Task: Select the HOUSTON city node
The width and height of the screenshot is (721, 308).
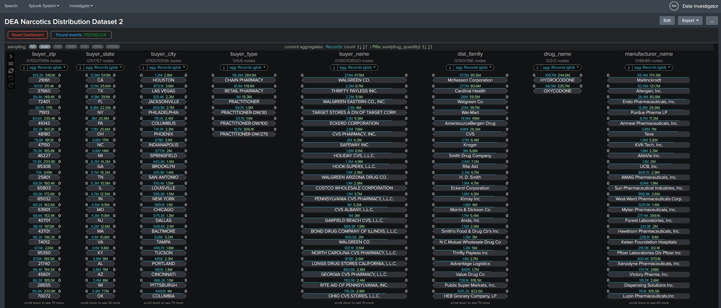Action: click(163, 80)
